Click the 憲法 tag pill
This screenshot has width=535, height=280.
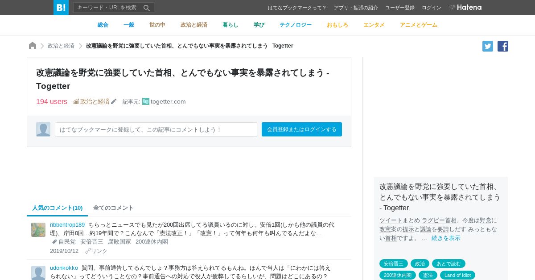tap(428, 275)
